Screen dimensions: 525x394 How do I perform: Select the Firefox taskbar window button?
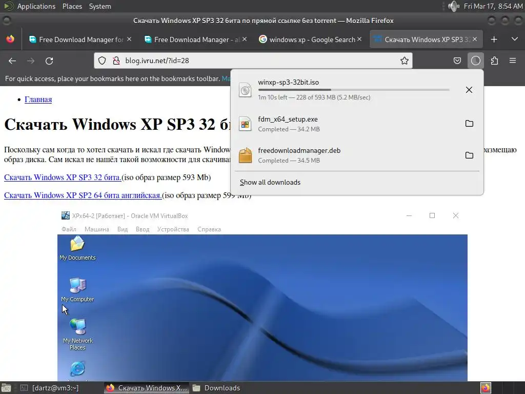pos(146,388)
